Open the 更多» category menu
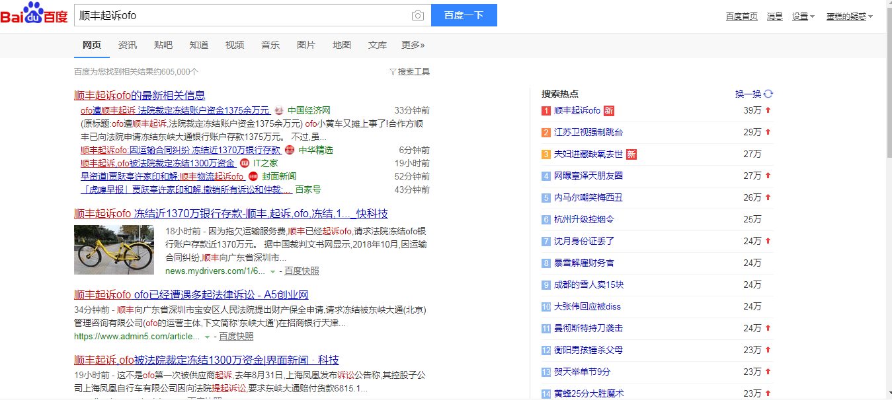Image resolution: width=892 pixels, height=400 pixels. 413,45
